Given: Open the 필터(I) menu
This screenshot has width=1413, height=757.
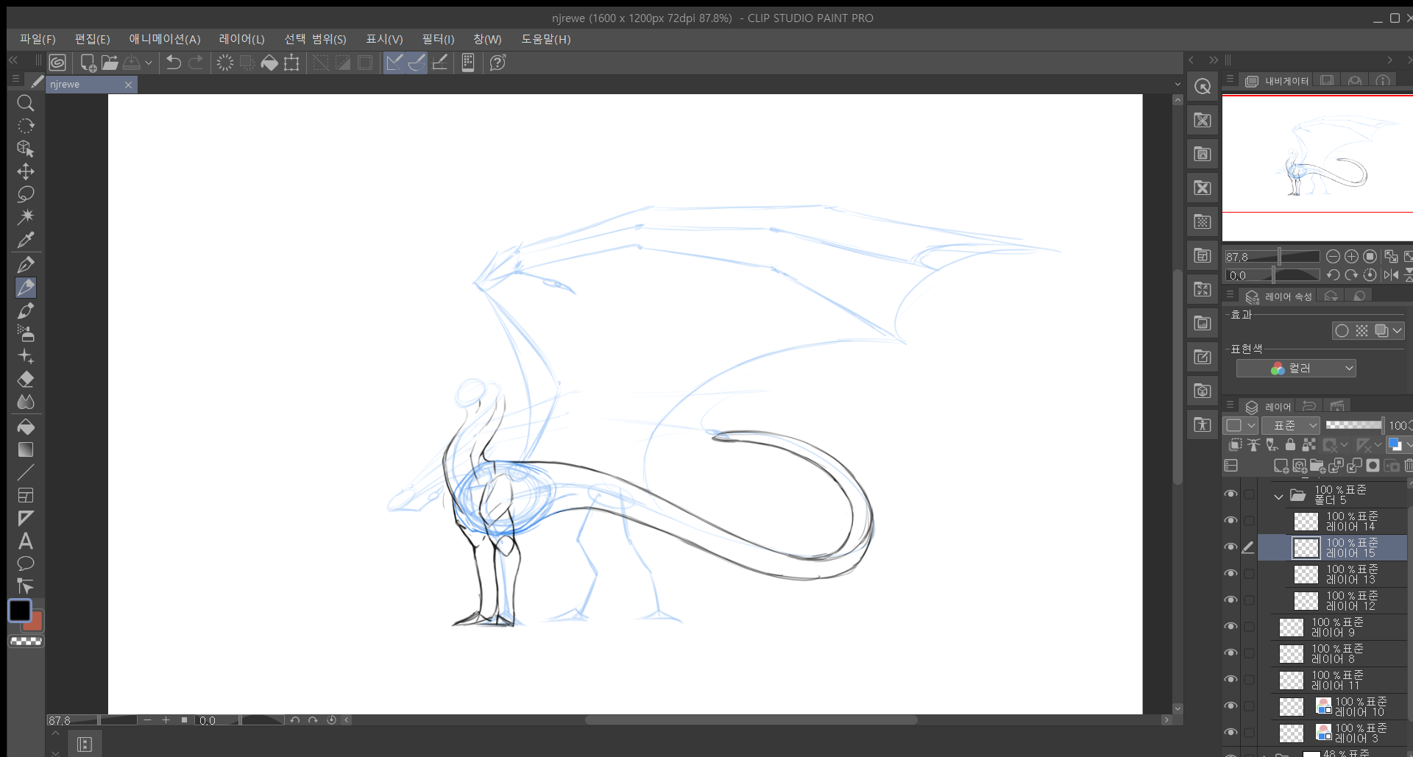Looking at the screenshot, I should [x=438, y=39].
